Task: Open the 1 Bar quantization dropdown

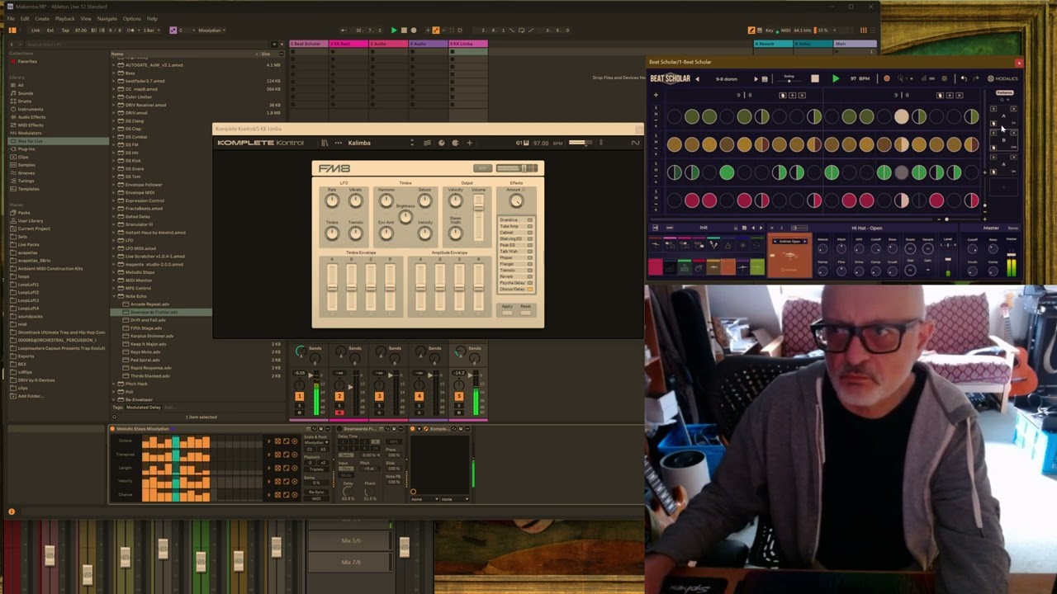Action: (150, 31)
